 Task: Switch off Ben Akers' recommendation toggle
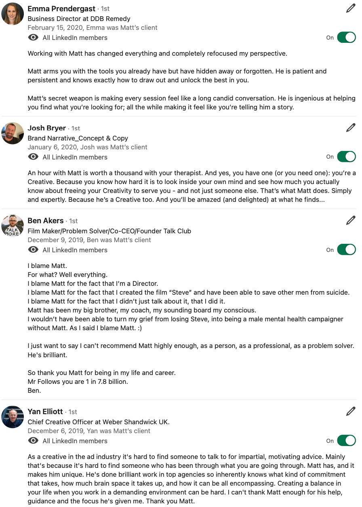pos(346,250)
